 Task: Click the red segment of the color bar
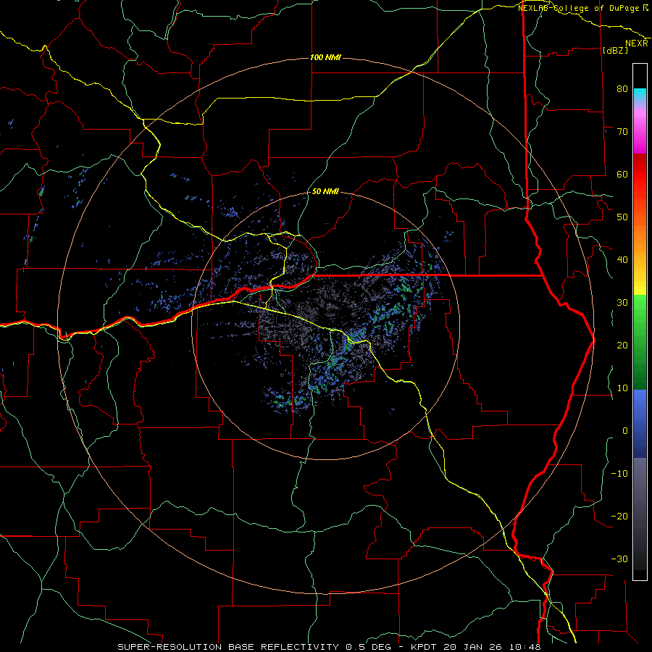tap(640, 175)
